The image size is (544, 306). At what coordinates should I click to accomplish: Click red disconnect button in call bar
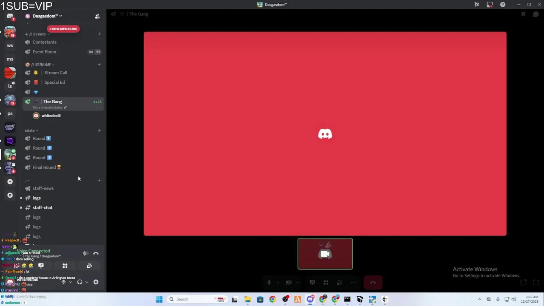click(373, 283)
